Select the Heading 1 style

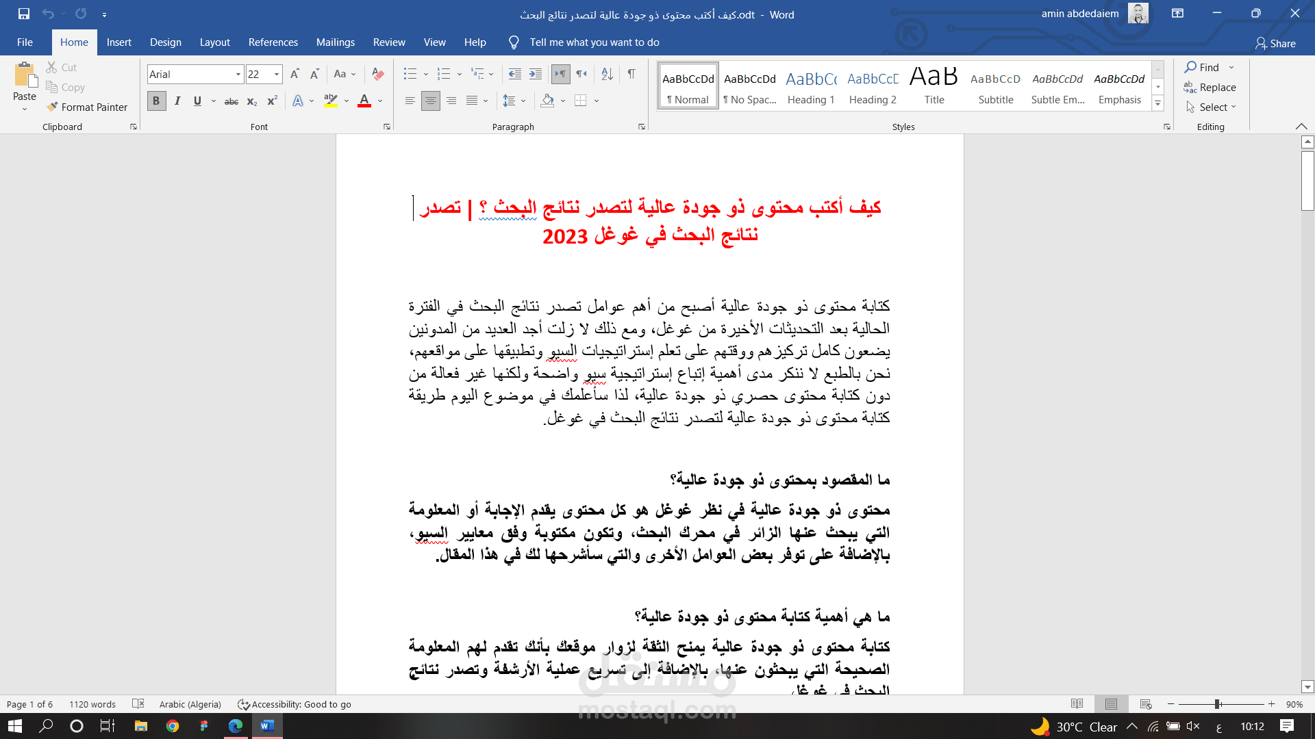[x=810, y=85]
